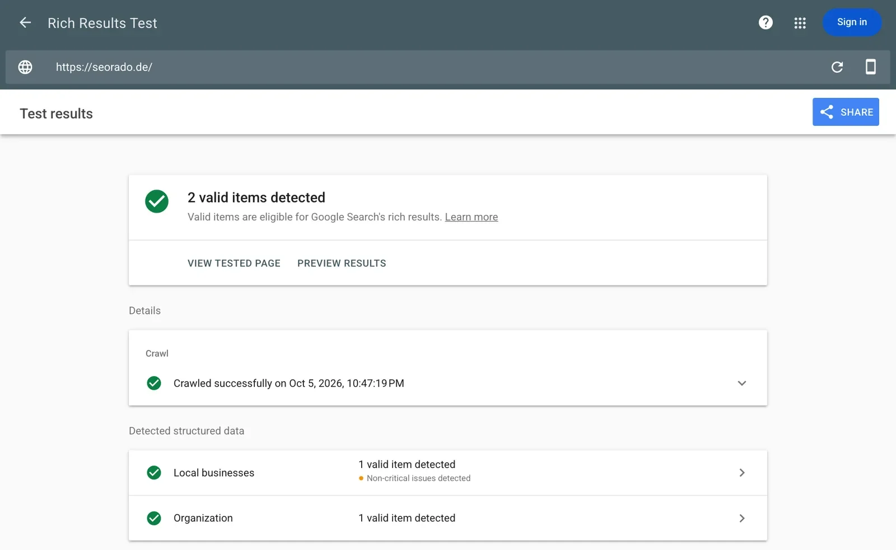Click the 'Detected structured data' section label
This screenshot has width=896, height=550.
pos(186,431)
